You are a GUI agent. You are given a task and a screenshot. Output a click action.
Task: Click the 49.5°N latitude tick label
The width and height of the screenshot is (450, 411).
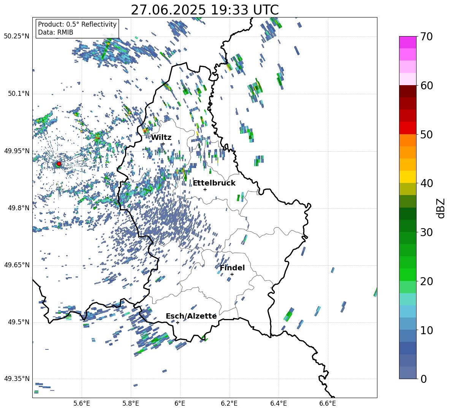[x=18, y=322]
